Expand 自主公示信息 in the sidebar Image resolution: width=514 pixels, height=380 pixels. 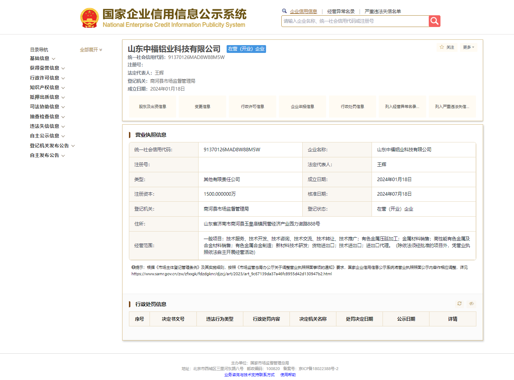click(47, 136)
